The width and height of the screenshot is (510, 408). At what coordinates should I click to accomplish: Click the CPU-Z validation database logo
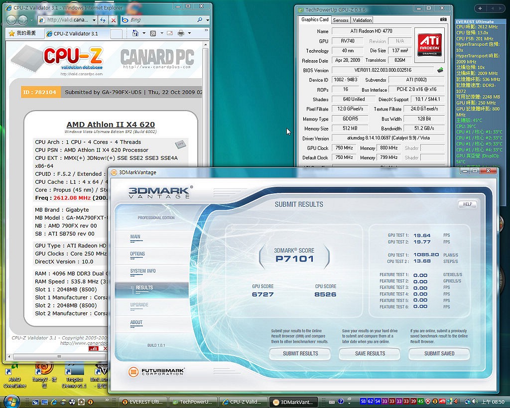pos(73,59)
